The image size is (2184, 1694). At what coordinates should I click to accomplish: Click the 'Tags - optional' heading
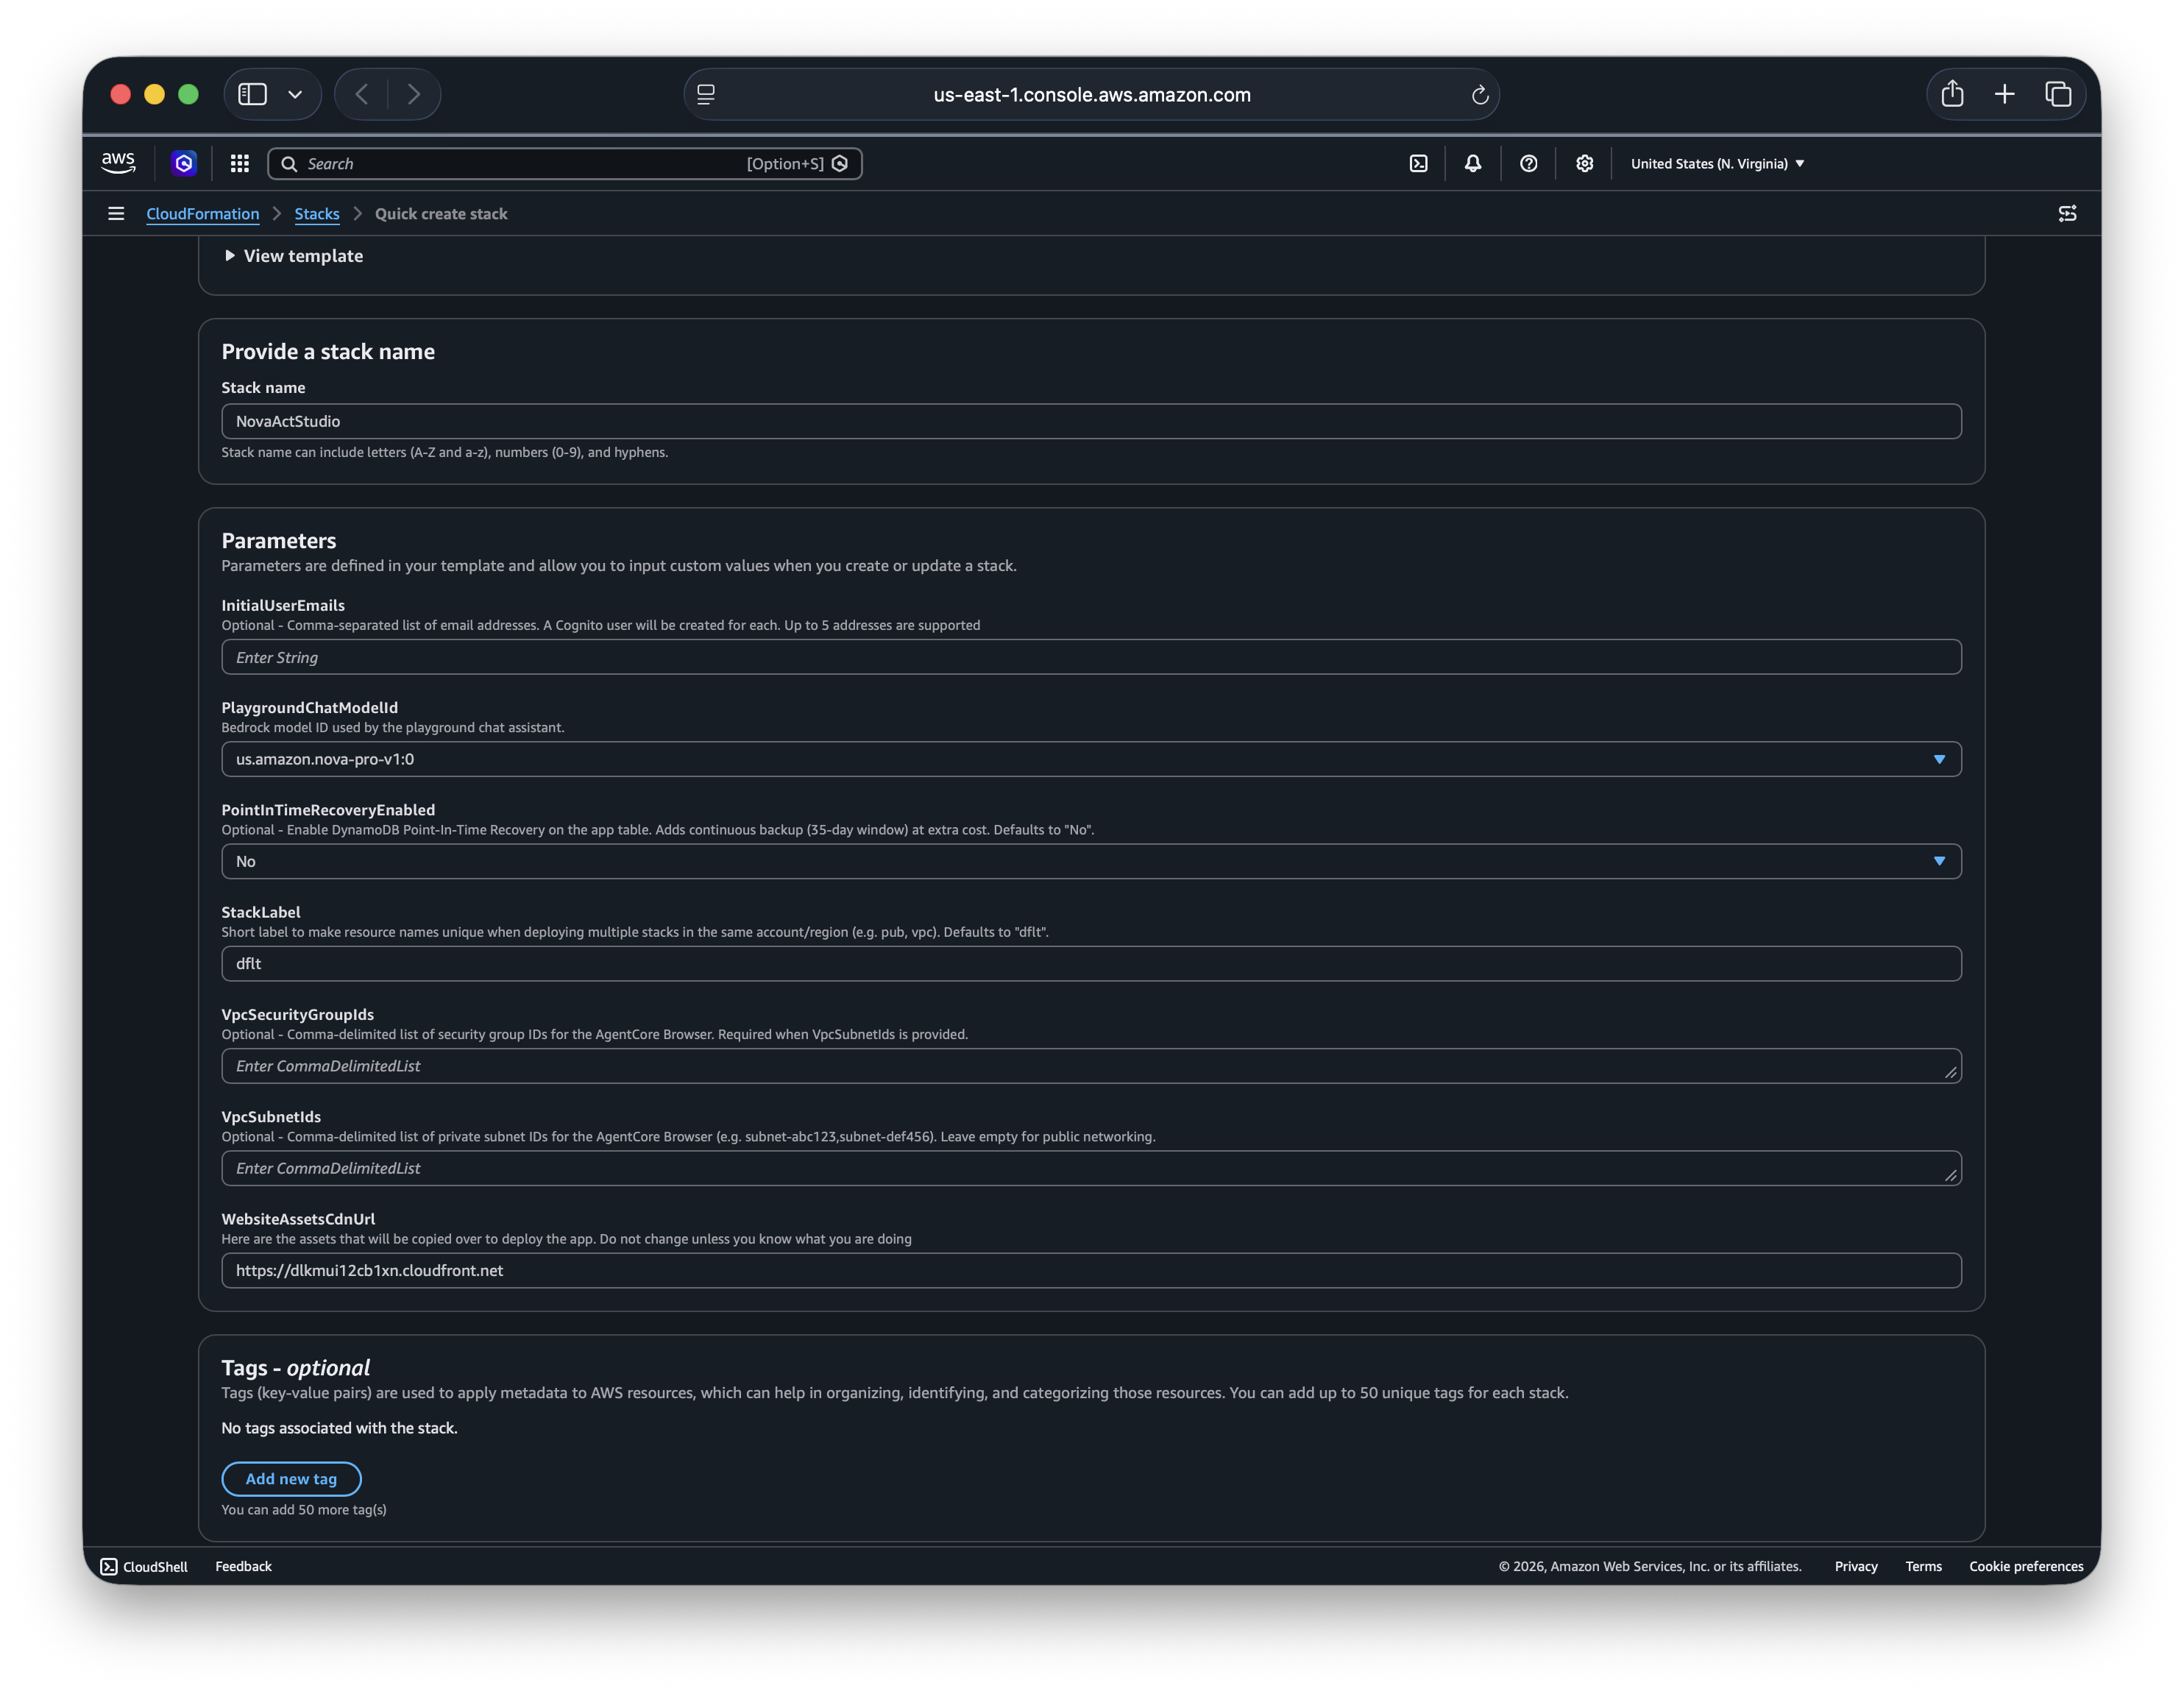(295, 1367)
